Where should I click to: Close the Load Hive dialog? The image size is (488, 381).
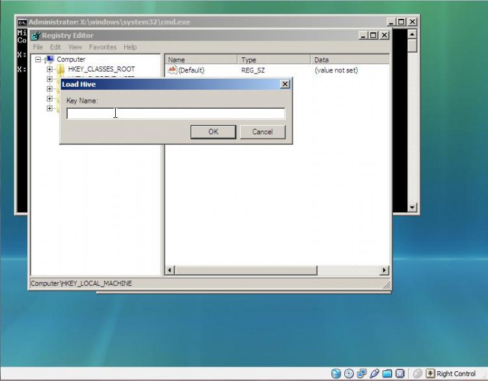[285, 84]
